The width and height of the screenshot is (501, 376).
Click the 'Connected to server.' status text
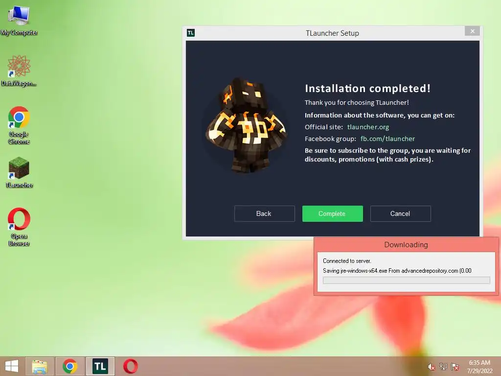click(347, 261)
